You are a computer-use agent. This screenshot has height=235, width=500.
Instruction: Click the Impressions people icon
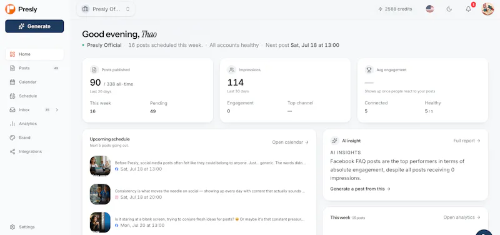(x=231, y=69)
